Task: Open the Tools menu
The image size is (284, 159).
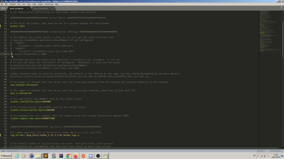Action: 34,4
